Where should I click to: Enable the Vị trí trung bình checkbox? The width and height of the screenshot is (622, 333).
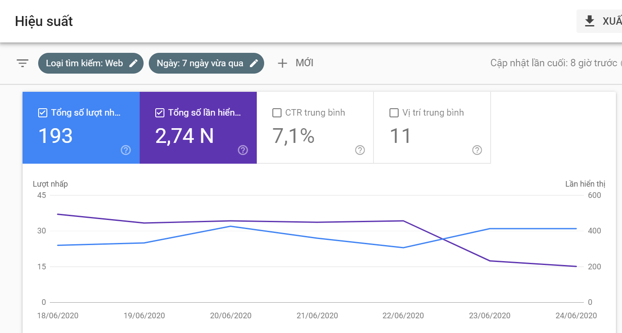coord(394,113)
